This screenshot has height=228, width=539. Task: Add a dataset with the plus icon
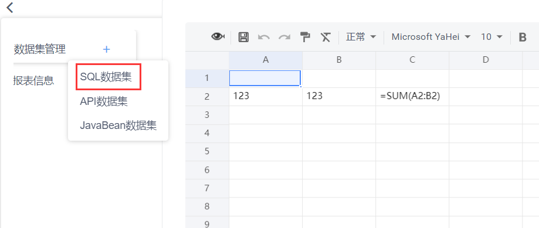pyautogui.click(x=106, y=49)
